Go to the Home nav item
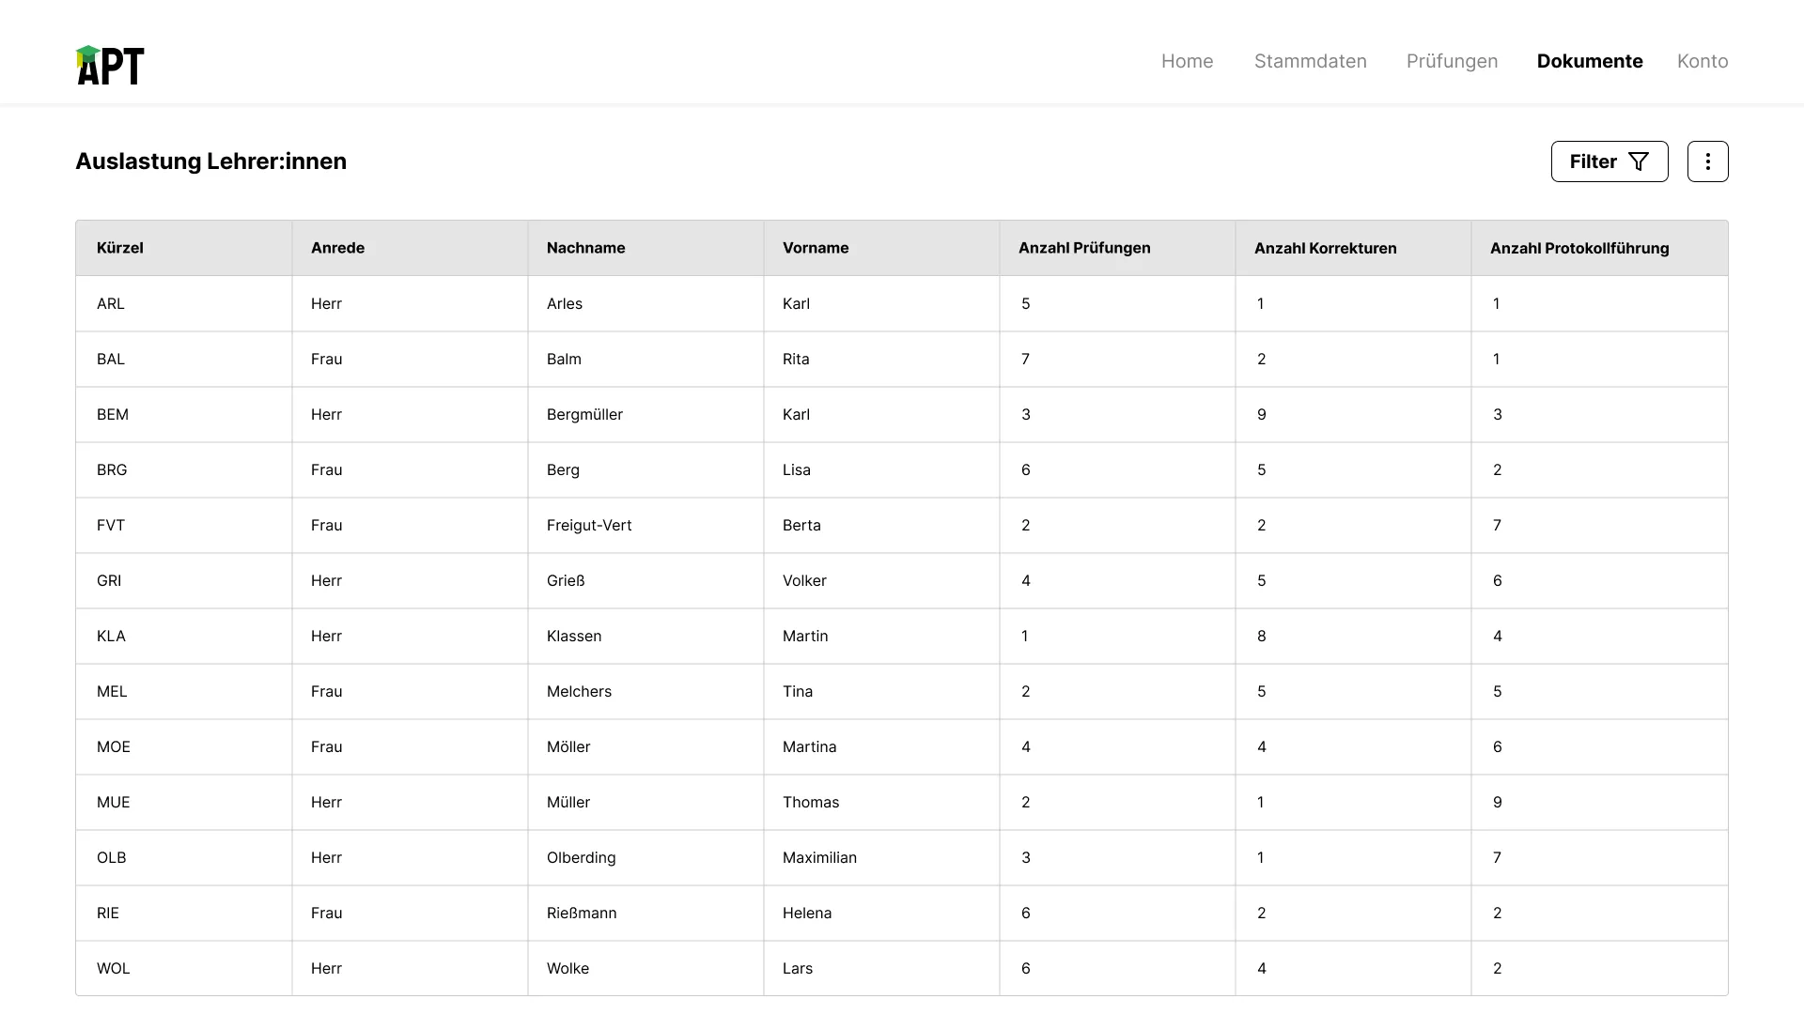 tap(1187, 61)
